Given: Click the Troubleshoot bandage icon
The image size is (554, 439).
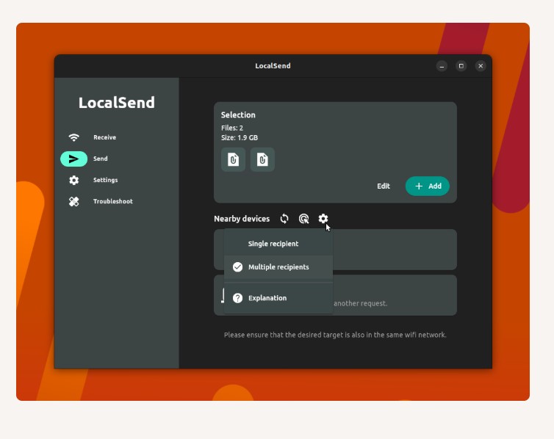Looking at the screenshot, I should (74, 201).
